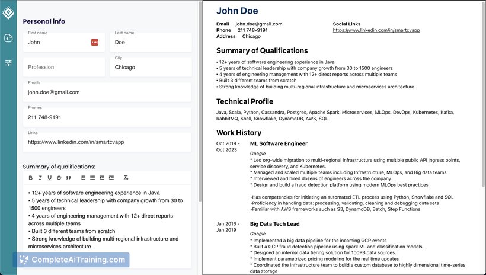The height and width of the screenshot is (275, 486).
Task: Clear text formatting in summary editor
Action: 126,178
